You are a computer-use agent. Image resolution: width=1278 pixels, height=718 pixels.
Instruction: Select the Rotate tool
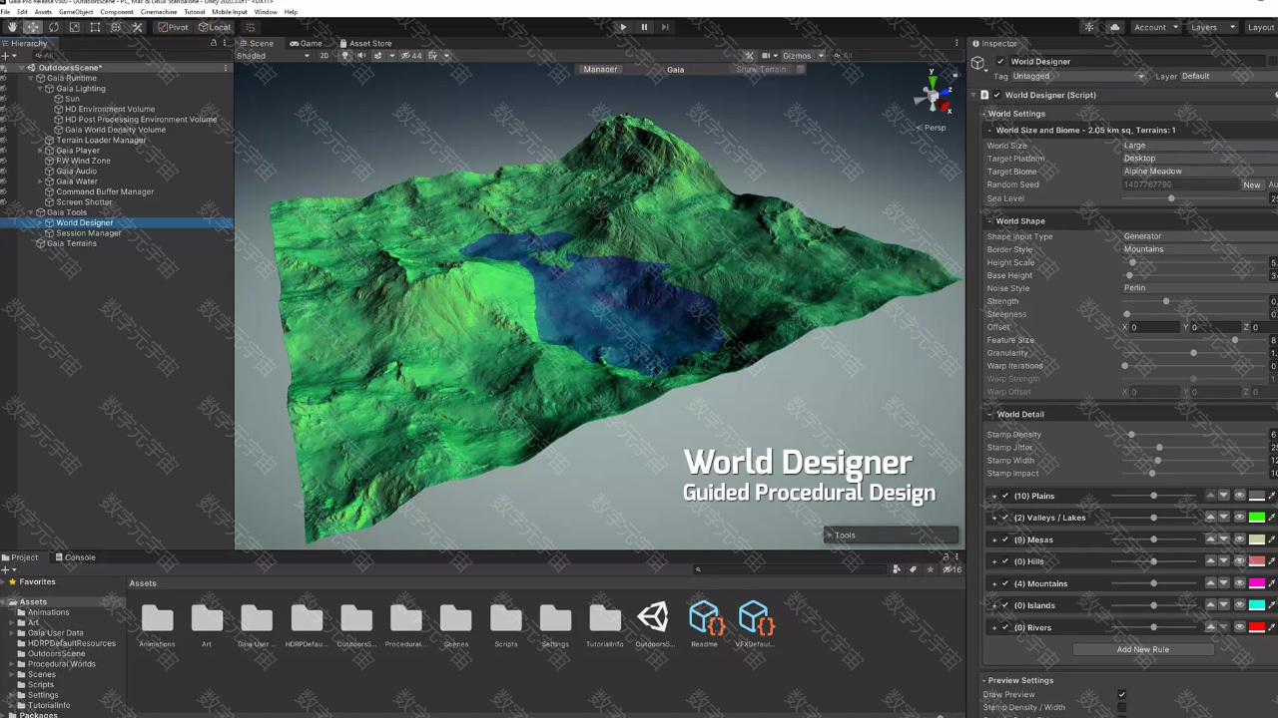point(54,27)
